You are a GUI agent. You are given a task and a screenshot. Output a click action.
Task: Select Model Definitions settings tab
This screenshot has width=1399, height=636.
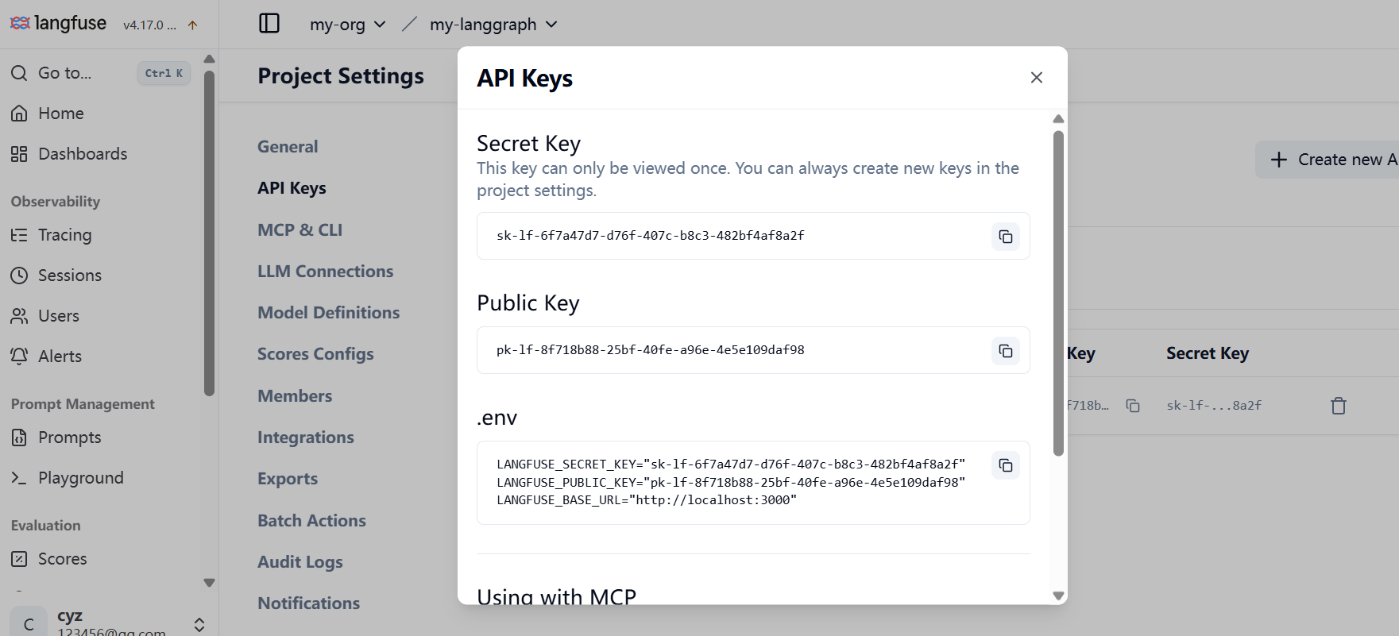328,313
